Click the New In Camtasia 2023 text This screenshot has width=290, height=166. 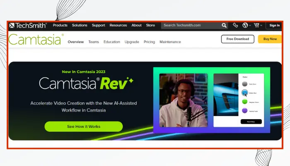point(84,72)
